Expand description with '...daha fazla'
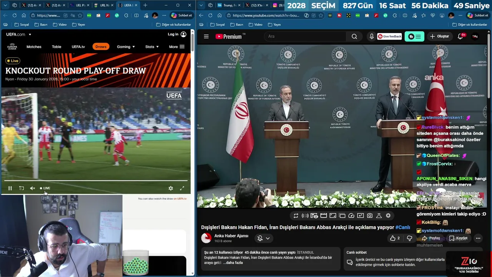Viewport: 492px width, 277px height. 233,263
